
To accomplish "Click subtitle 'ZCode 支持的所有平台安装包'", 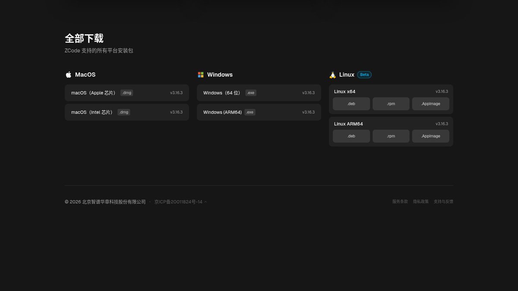I will 99,51.
